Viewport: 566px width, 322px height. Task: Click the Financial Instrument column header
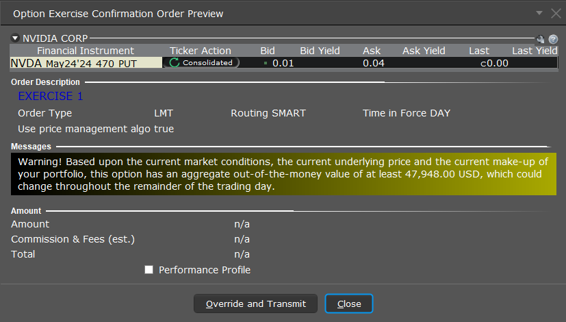pyautogui.click(x=86, y=51)
